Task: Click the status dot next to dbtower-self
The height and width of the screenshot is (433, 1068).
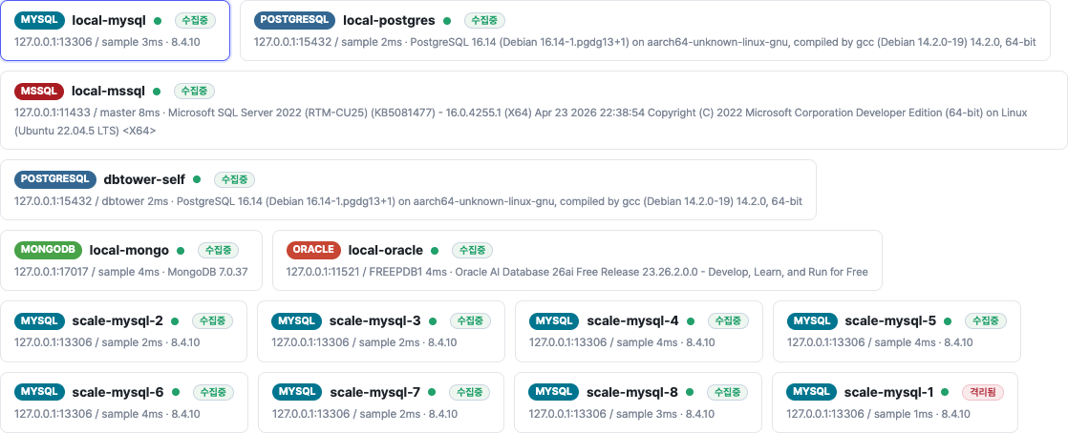Action: pos(197,179)
